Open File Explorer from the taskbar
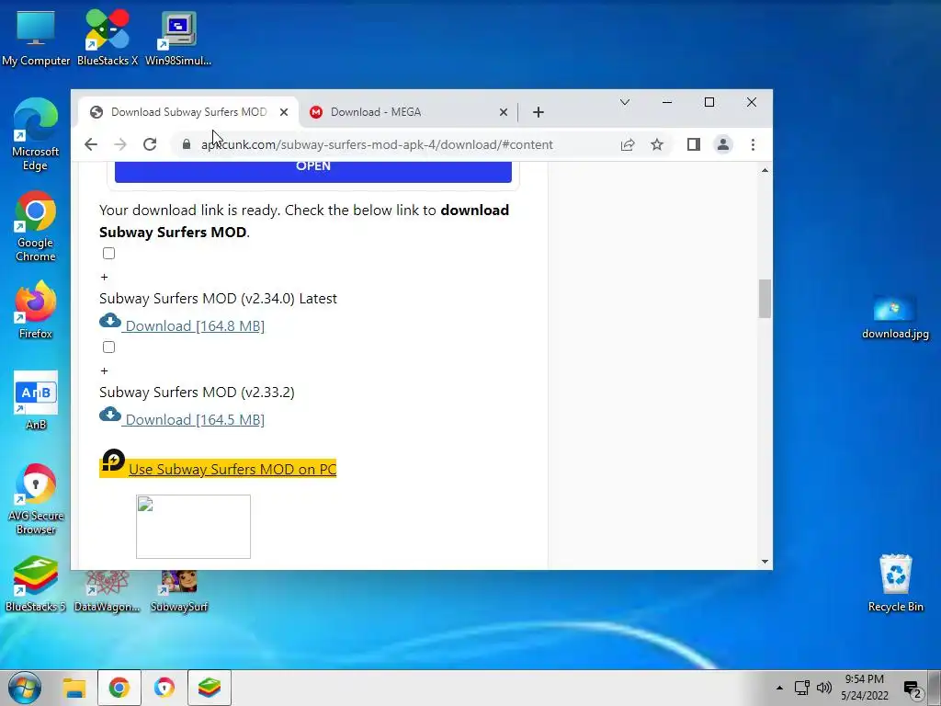941x706 pixels. [x=74, y=688]
